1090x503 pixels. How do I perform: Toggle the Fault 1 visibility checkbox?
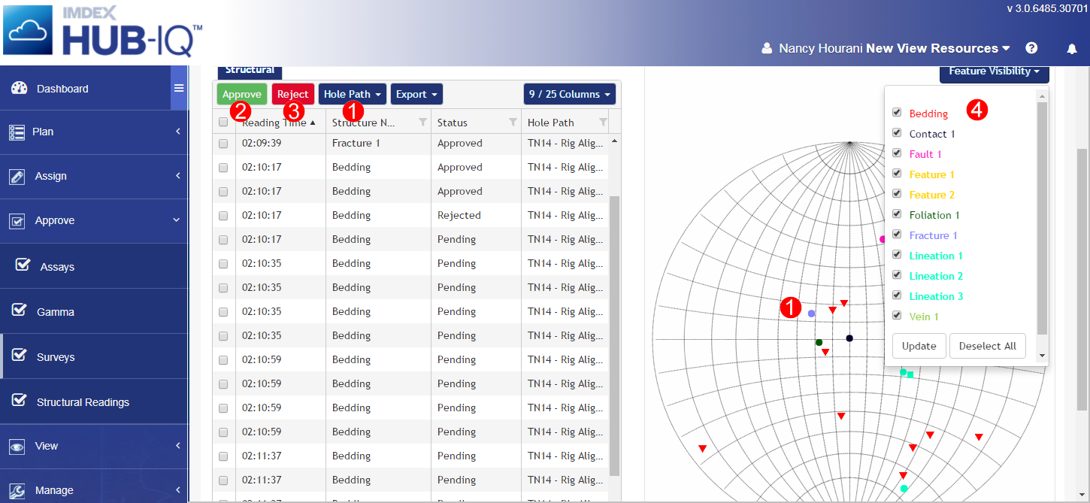tap(897, 153)
